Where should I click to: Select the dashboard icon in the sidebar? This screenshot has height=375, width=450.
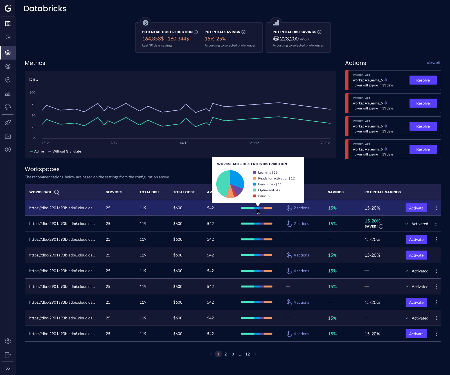pyautogui.click(x=8, y=23)
